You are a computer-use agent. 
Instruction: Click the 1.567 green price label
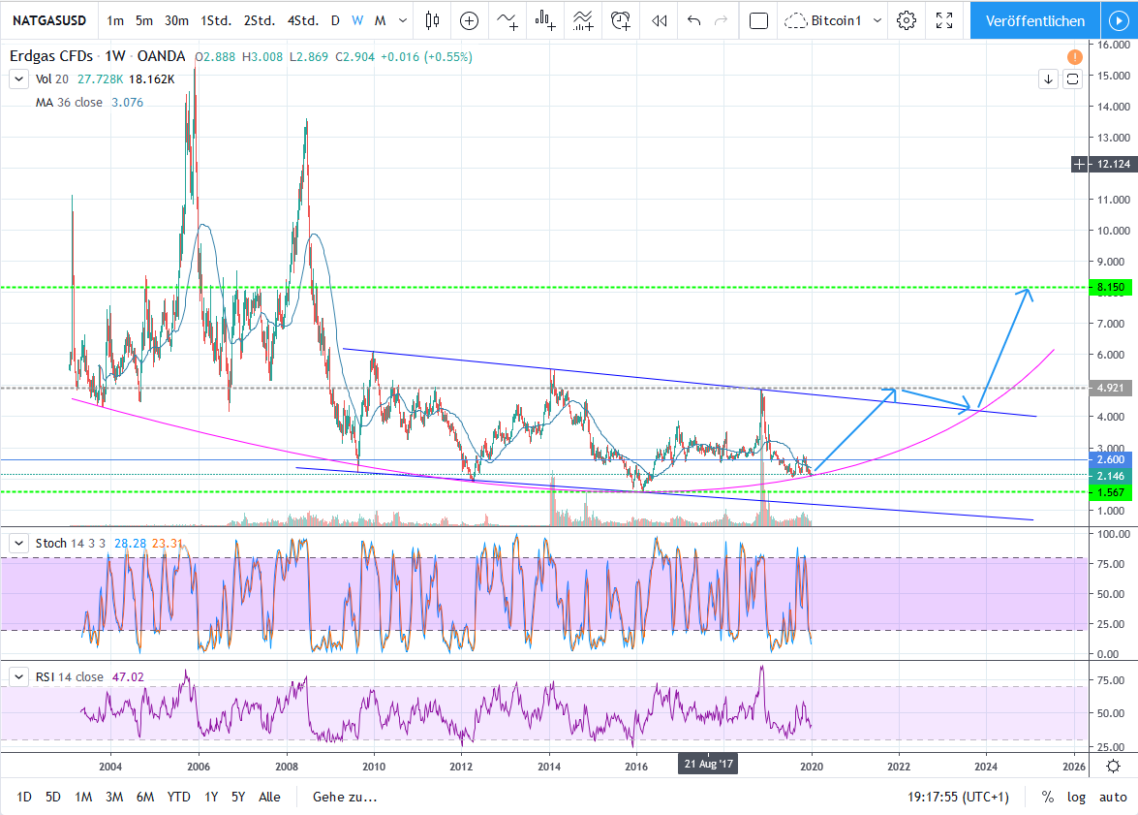(1111, 492)
